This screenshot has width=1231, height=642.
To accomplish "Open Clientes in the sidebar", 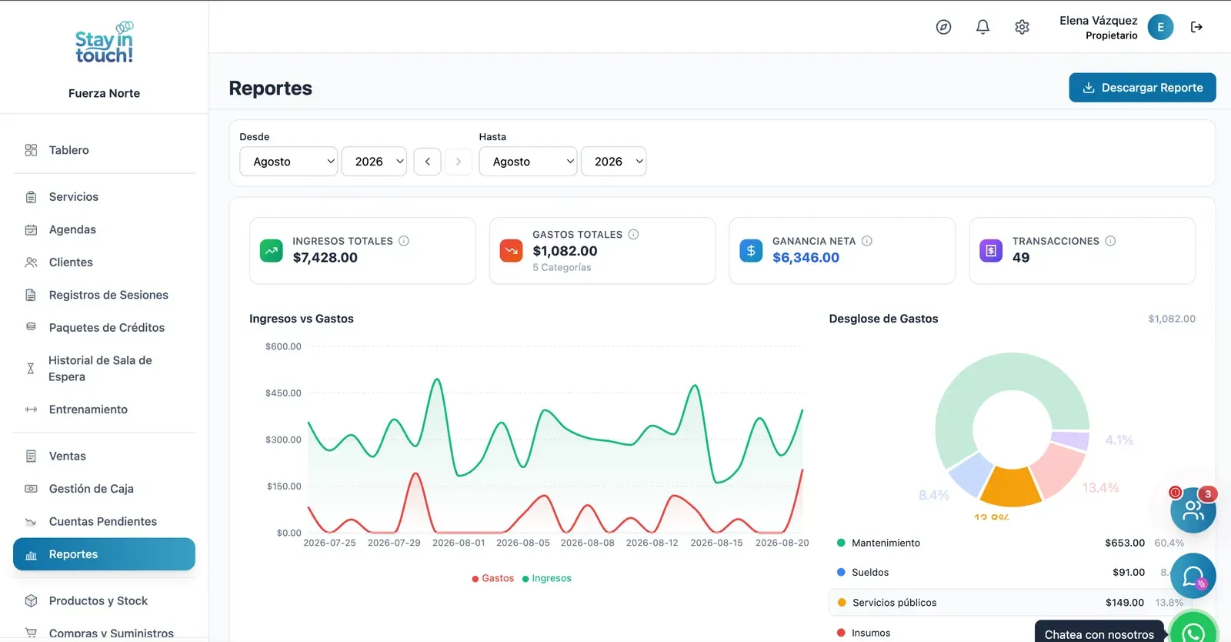I will 104,262.
